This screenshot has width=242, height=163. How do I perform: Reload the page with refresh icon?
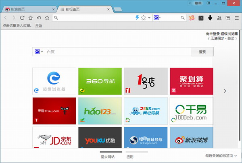click(22, 18)
